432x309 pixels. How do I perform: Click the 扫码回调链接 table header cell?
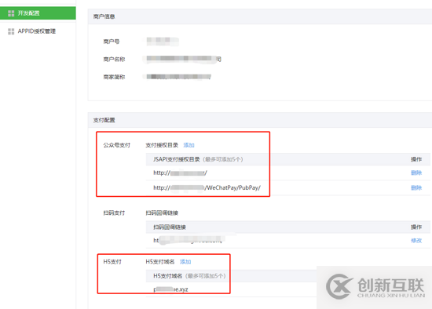170,227
